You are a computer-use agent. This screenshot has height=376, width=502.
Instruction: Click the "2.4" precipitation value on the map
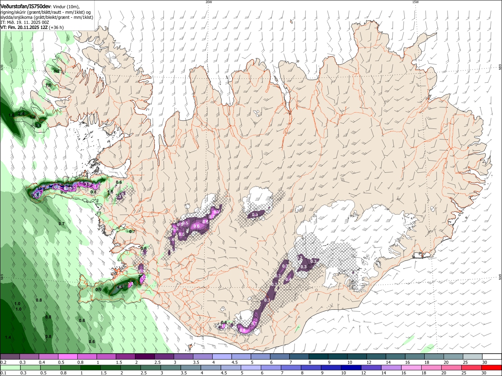point(21,114)
